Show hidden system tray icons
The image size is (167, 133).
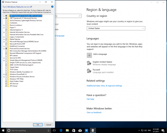[139, 130]
